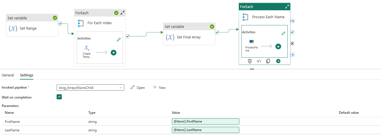The width and height of the screenshot is (381, 137).
Task: Open the invoked pipeline
Action: tap(137, 87)
